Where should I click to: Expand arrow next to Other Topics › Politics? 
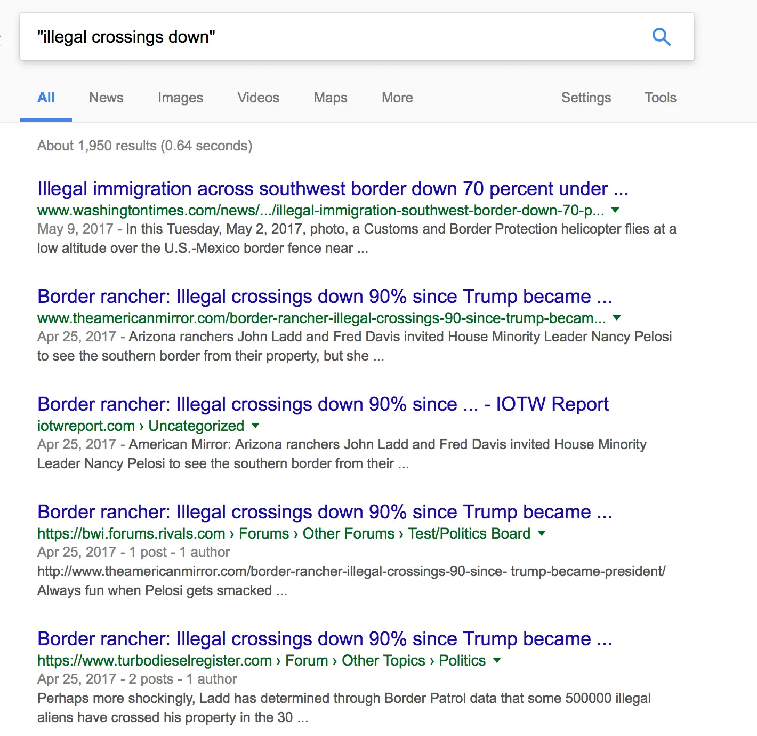click(497, 660)
